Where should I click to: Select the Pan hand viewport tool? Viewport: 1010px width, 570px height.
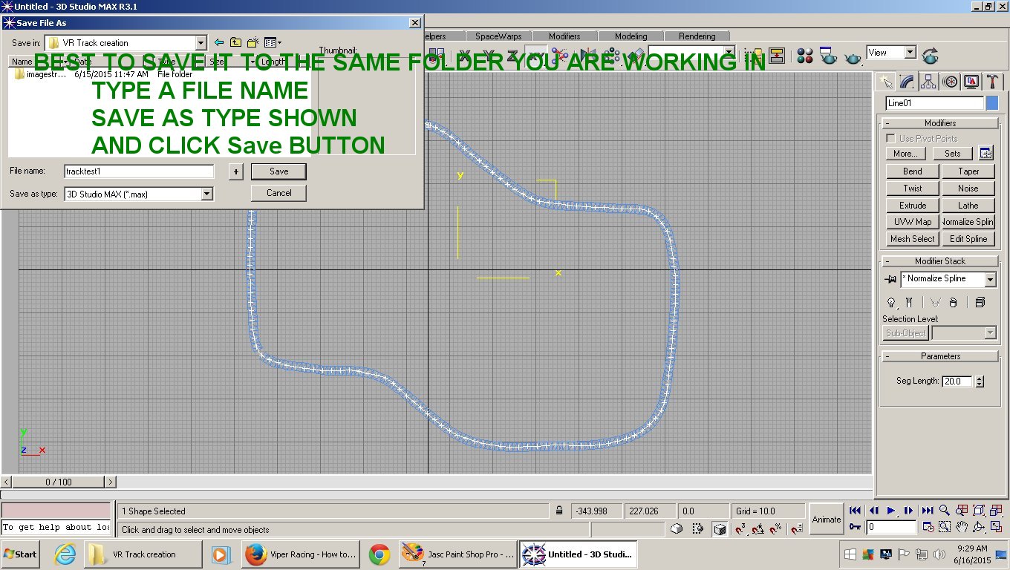pyautogui.click(x=962, y=528)
